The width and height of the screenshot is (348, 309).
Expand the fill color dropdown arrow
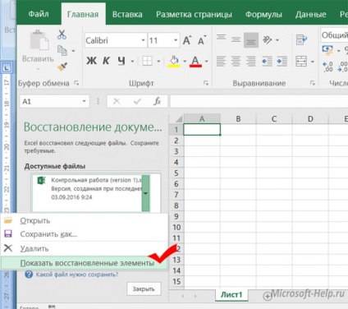point(185,62)
